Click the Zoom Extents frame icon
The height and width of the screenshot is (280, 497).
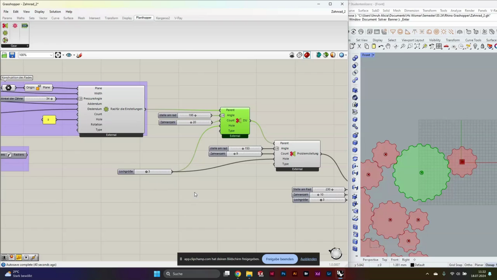tap(58, 55)
